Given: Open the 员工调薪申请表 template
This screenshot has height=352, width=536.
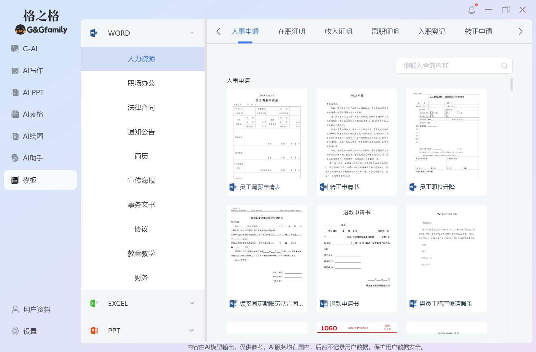Looking at the screenshot, I should (267, 142).
